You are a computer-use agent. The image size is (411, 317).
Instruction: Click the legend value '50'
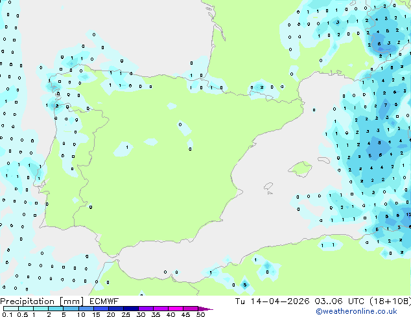(201, 314)
